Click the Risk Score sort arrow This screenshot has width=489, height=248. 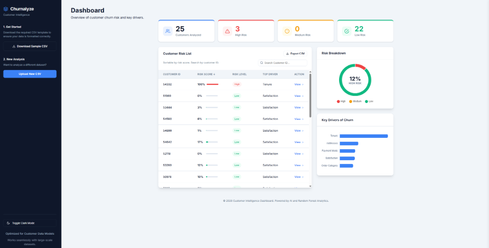(x=214, y=74)
